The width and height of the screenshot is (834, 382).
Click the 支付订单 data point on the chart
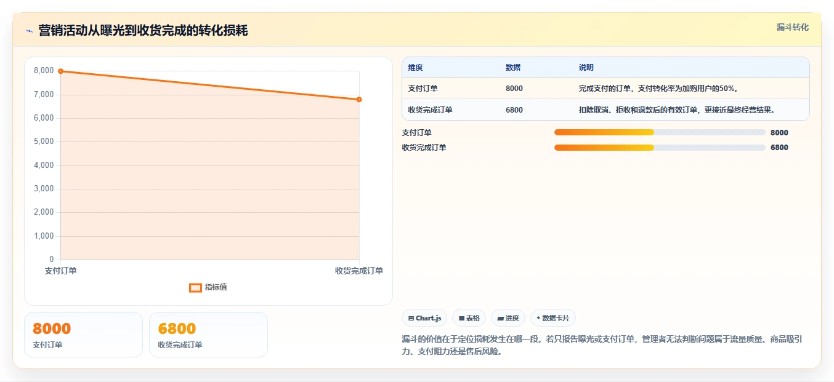click(60, 71)
